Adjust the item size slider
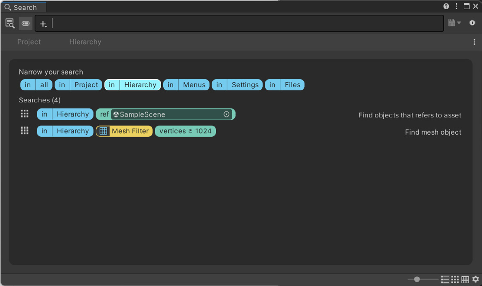 coord(423,279)
